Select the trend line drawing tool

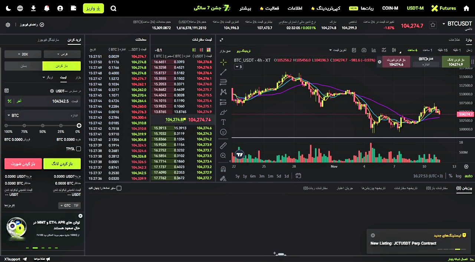click(x=223, y=72)
